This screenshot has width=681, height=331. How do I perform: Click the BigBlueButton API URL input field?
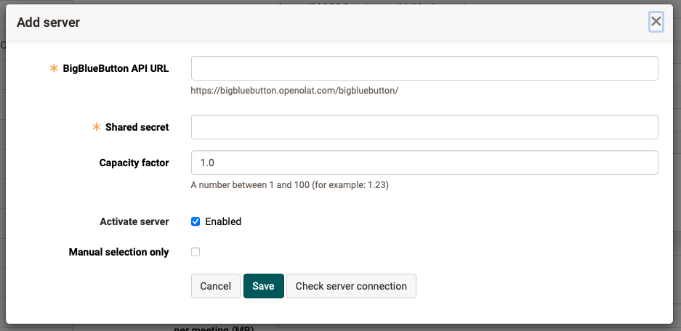coord(424,68)
